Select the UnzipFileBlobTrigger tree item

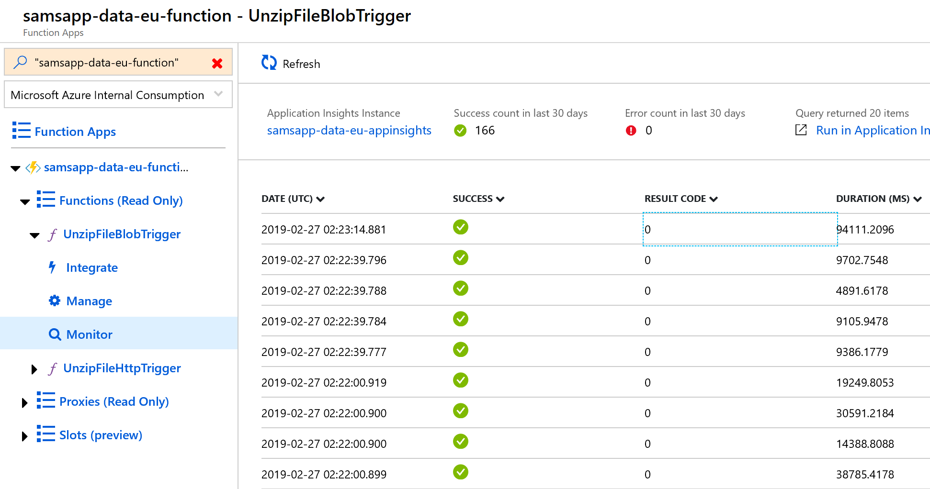click(122, 234)
